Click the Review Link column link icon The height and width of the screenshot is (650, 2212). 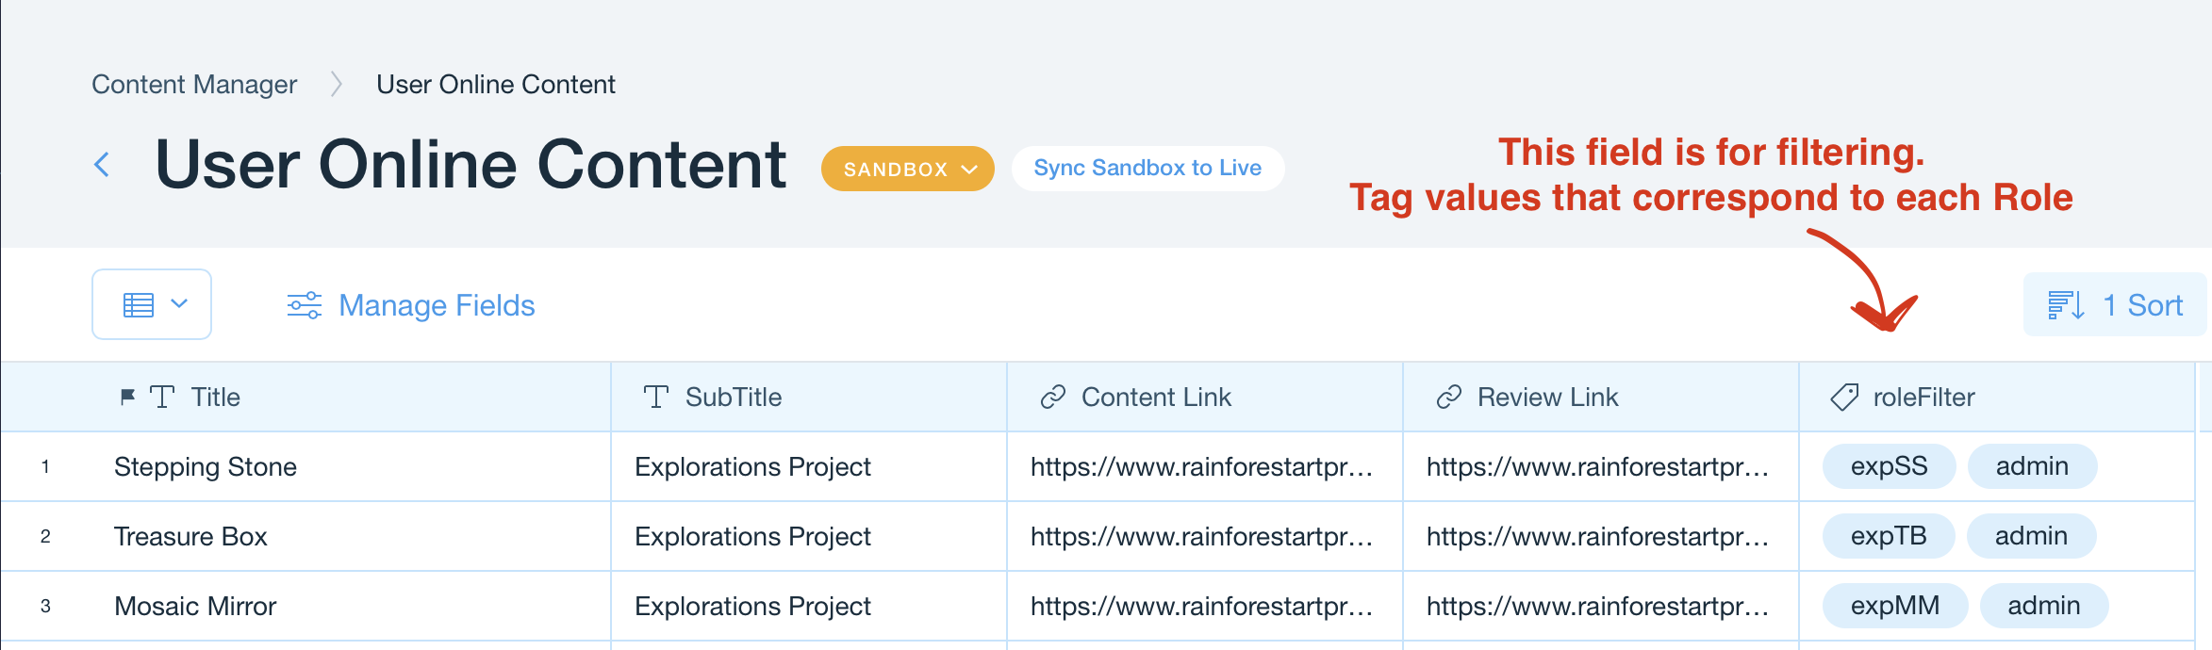1448,398
